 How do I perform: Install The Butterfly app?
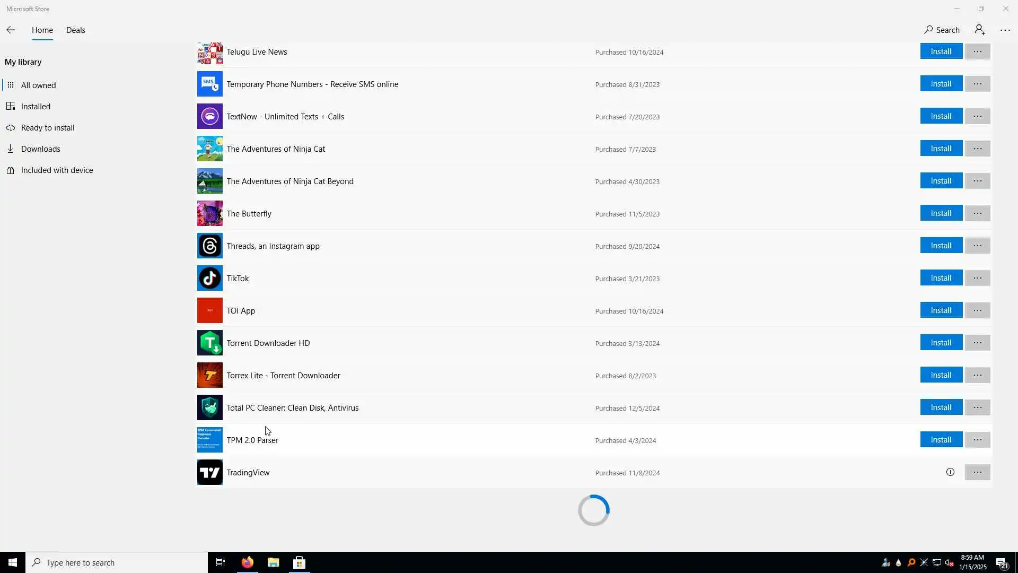pyautogui.click(x=941, y=213)
